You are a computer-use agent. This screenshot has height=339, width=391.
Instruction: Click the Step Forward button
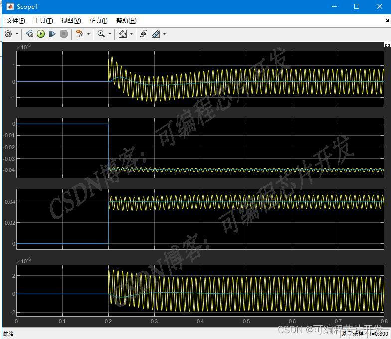click(52, 34)
